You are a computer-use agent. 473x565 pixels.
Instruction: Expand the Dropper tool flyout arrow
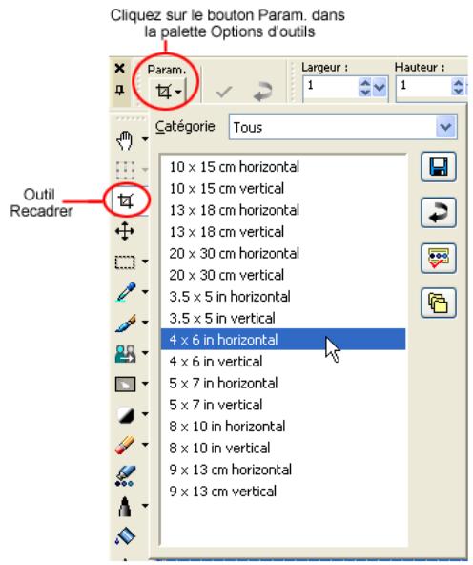tap(145, 291)
